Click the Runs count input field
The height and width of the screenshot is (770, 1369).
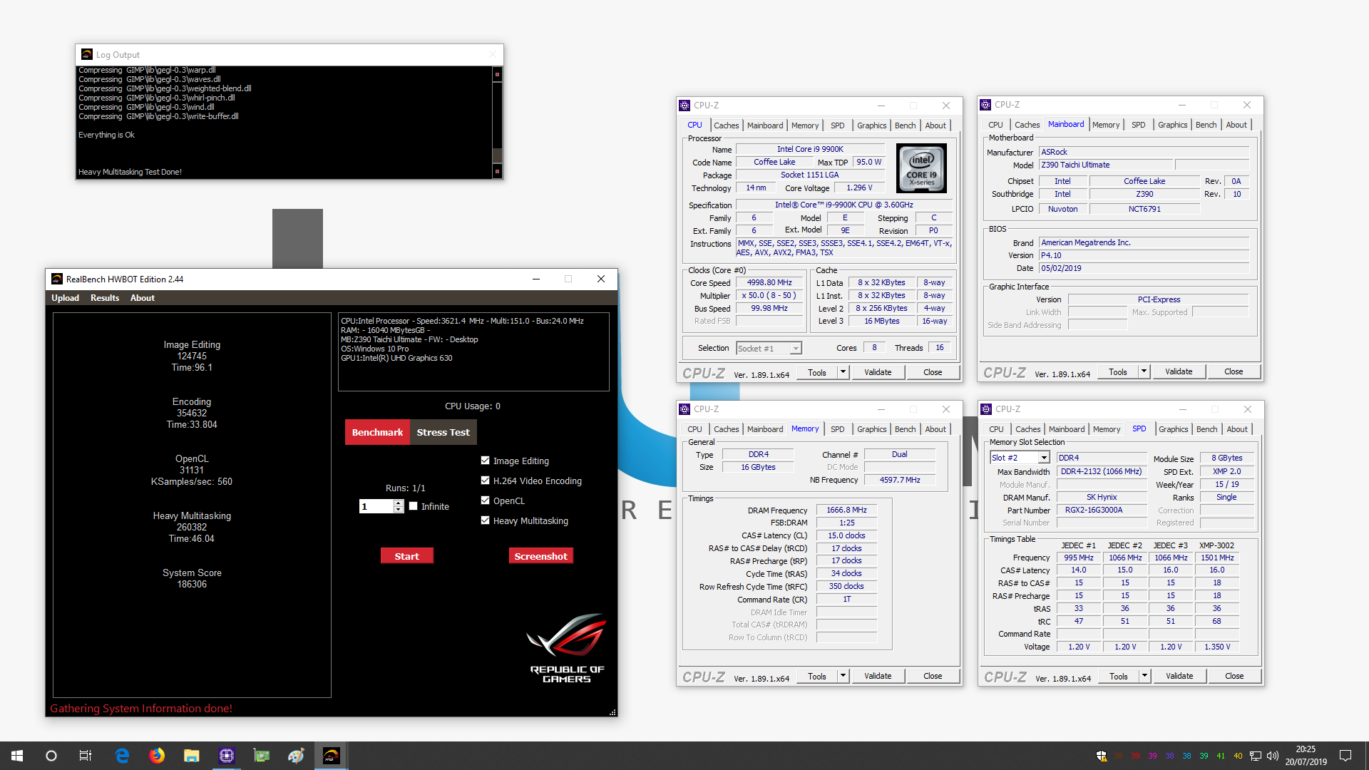[376, 506]
